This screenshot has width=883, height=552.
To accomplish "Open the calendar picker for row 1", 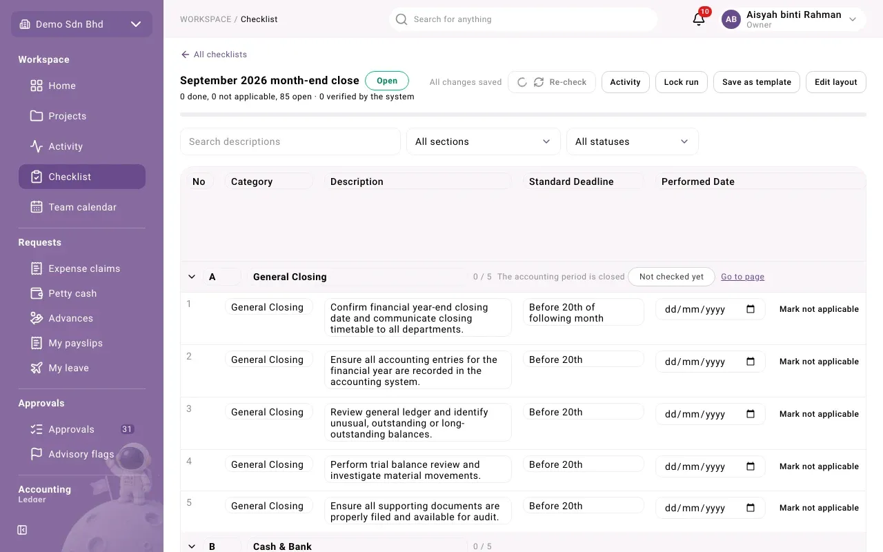I will tap(751, 309).
